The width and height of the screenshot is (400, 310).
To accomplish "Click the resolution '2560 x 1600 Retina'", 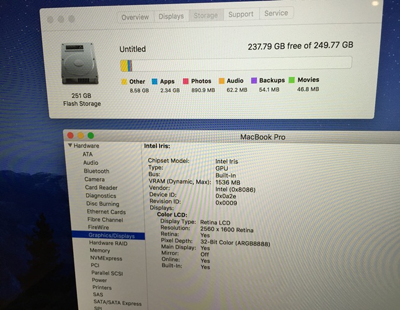I will click(227, 229).
